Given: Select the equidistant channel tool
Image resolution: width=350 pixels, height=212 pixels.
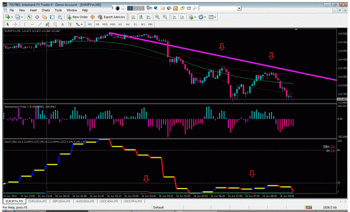Looking at the screenshot, I should [48, 24].
